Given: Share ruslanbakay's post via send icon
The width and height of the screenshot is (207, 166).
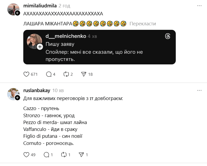Looking at the screenshot, I should pyautogui.click(x=81, y=155).
